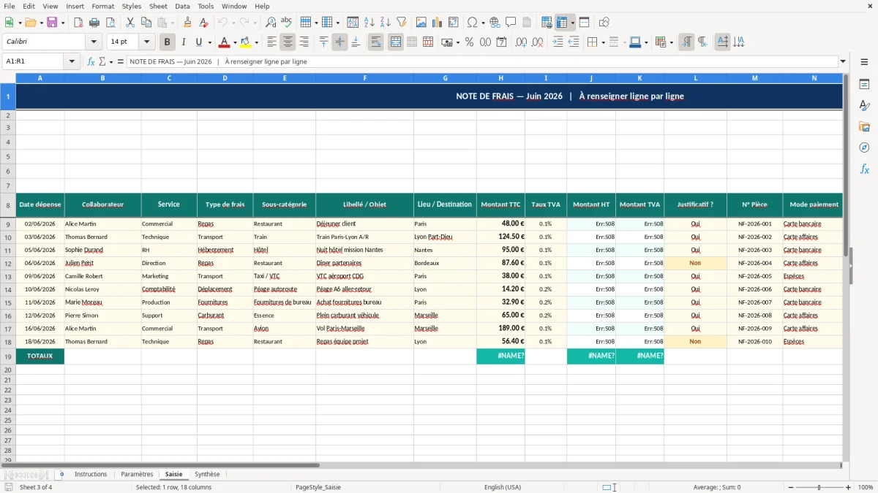Click the Format as Percent icon

tap(469, 42)
